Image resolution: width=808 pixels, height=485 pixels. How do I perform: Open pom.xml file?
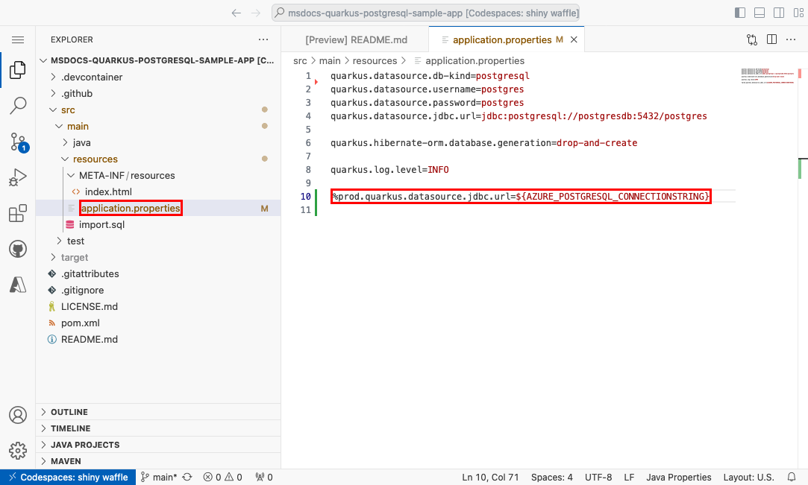click(158, 323)
